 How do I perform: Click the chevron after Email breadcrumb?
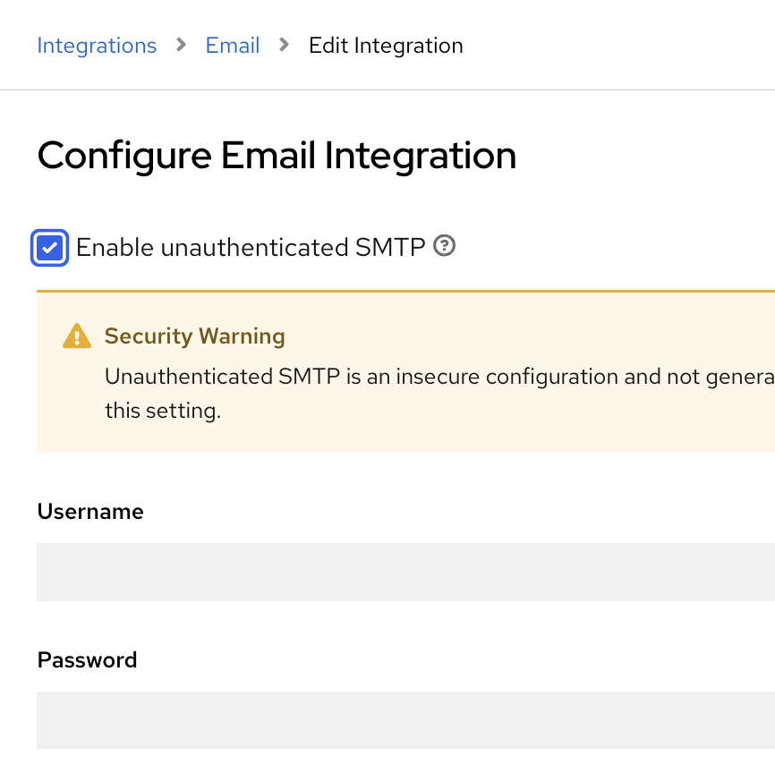285,45
